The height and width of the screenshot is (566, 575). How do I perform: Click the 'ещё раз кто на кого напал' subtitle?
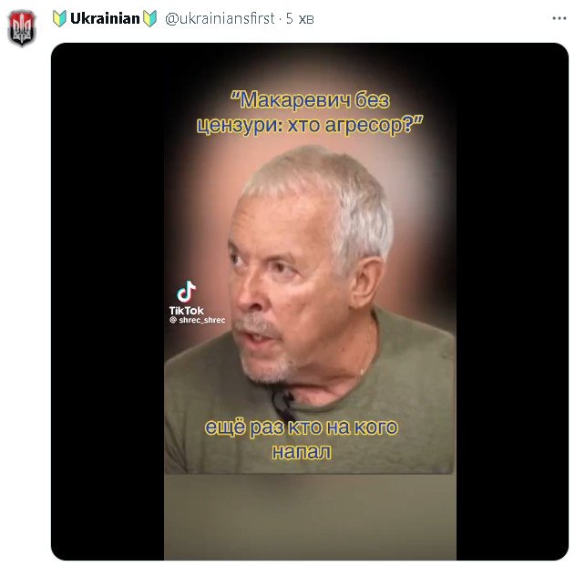(302, 439)
